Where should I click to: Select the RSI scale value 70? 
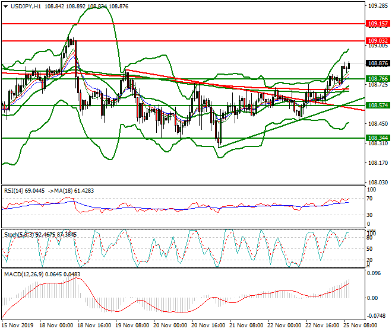tap(370, 199)
